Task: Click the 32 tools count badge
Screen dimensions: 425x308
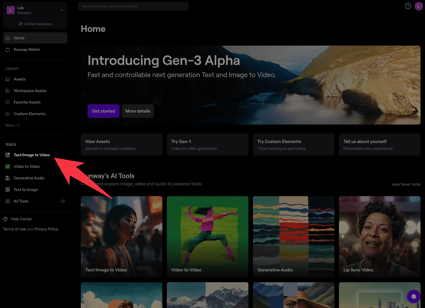Action: pos(63,201)
